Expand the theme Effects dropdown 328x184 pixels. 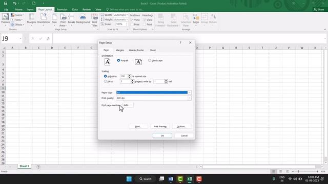17,25
